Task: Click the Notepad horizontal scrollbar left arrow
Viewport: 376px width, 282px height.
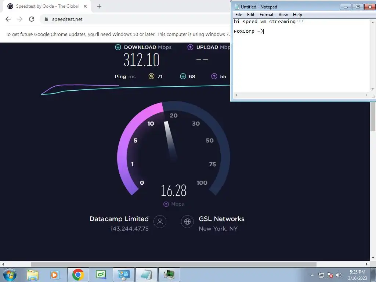Action: 236,95
